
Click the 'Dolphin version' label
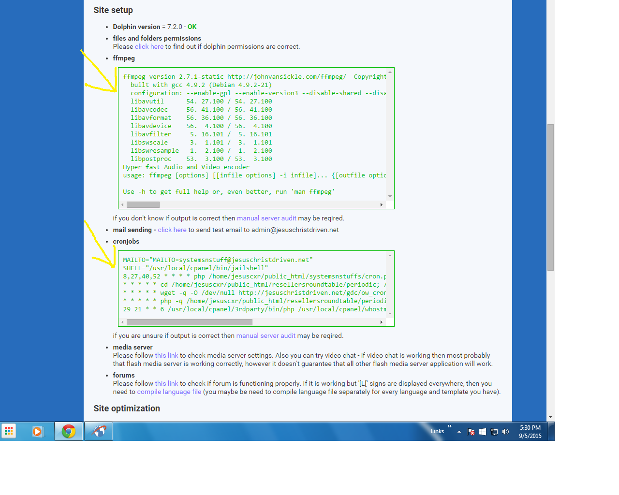tap(136, 27)
